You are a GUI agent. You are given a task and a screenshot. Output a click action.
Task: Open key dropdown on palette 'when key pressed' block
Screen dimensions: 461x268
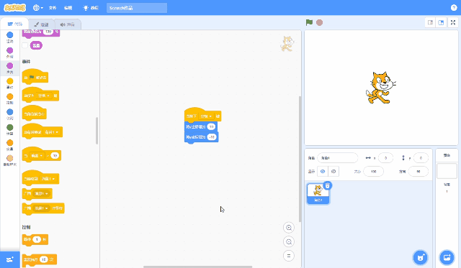pos(44,96)
